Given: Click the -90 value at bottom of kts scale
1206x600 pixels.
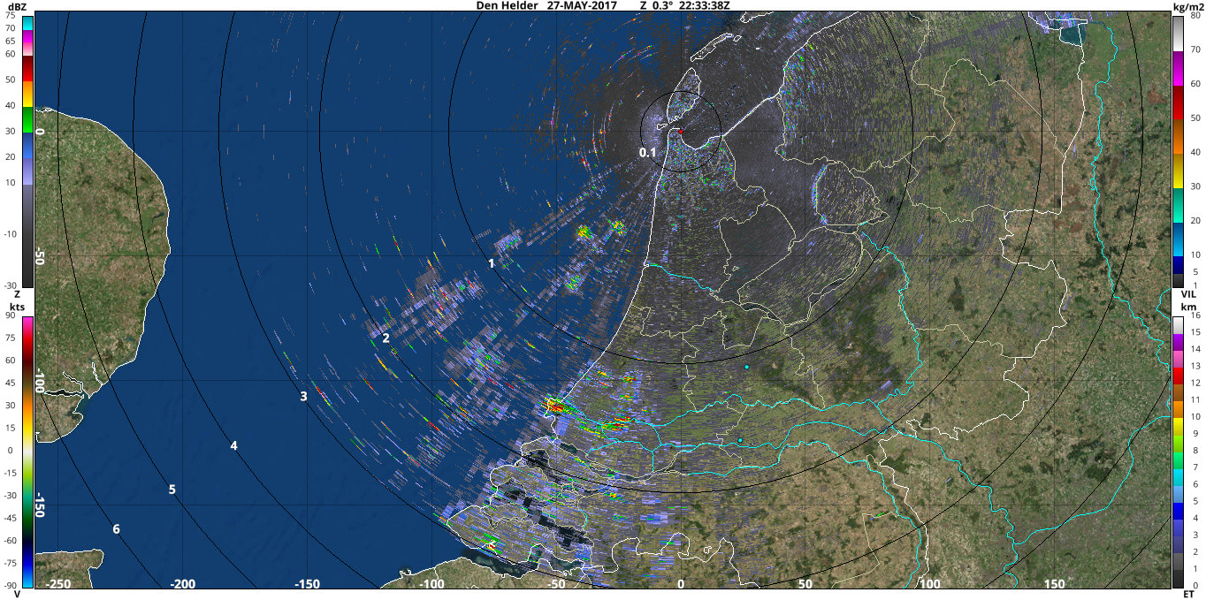Looking at the screenshot, I should pyautogui.click(x=10, y=585).
